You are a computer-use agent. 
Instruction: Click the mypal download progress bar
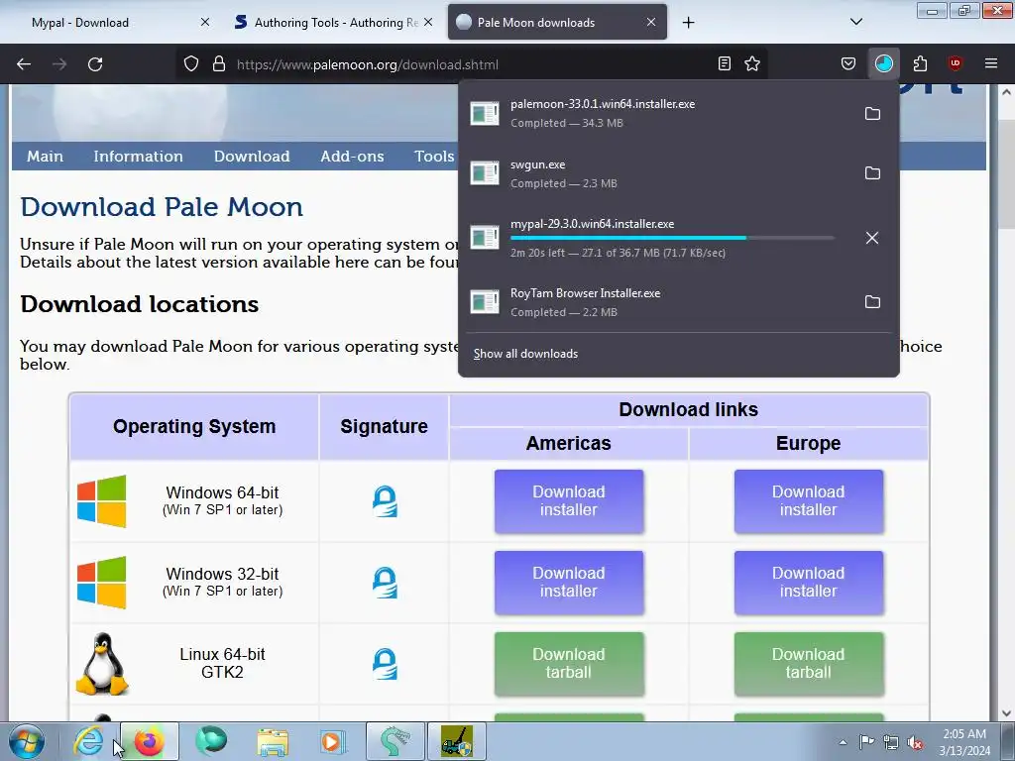pyautogui.click(x=673, y=238)
